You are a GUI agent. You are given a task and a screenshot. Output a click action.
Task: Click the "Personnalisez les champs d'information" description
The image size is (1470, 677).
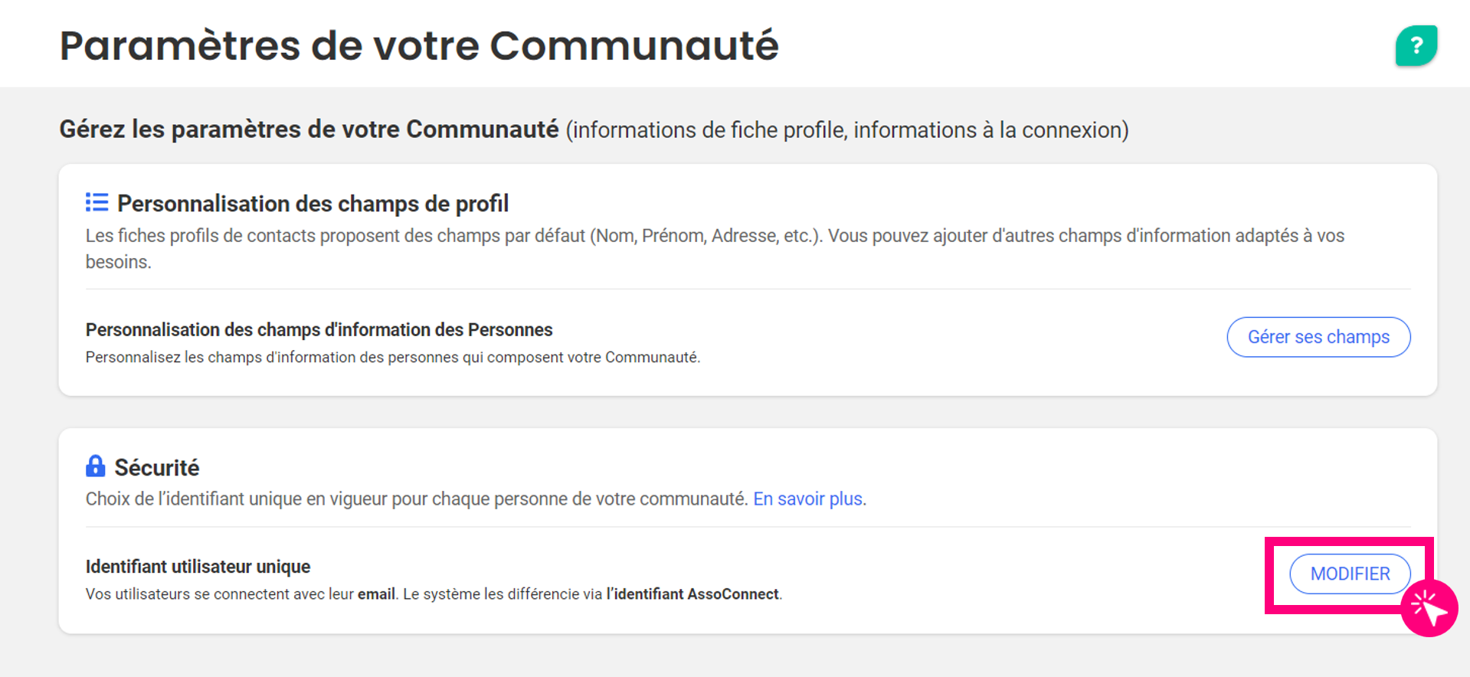click(392, 358)
